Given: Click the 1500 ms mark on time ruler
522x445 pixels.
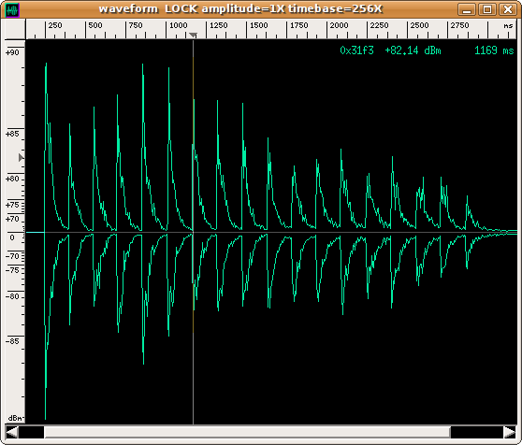Looking at the screenshot, I should point(259,25).
